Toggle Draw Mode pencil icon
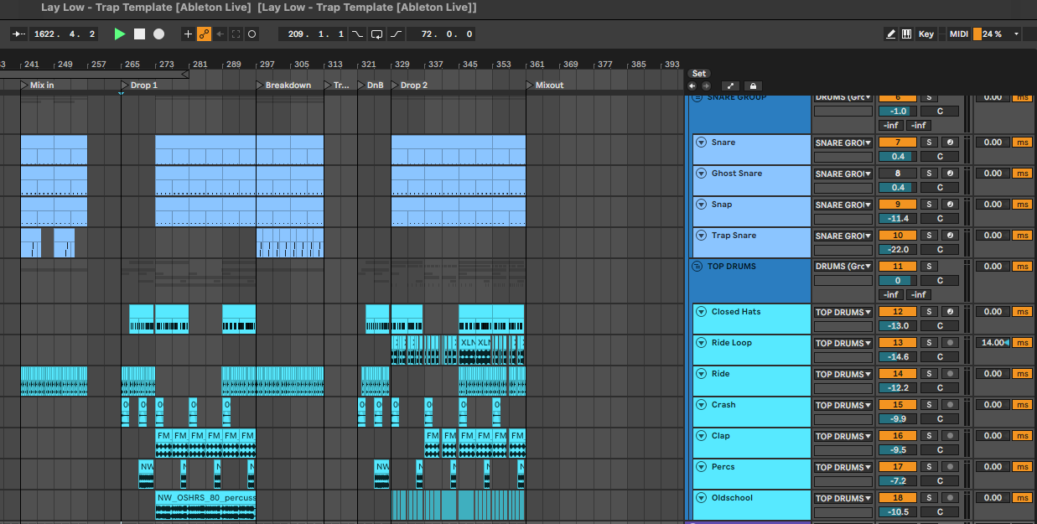Screen dimensions: 1037x524 890,34
